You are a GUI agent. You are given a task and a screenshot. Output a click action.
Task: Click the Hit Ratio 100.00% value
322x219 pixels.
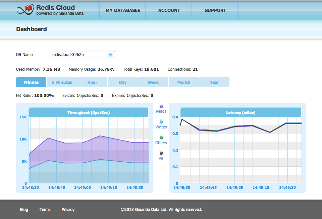click(x=44, y=96)
